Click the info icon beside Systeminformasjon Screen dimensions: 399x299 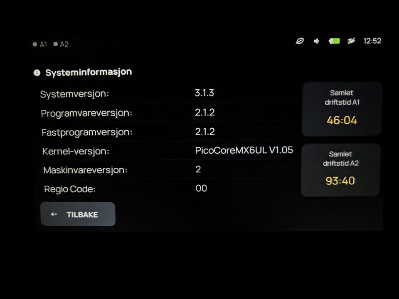pos(37,73)
